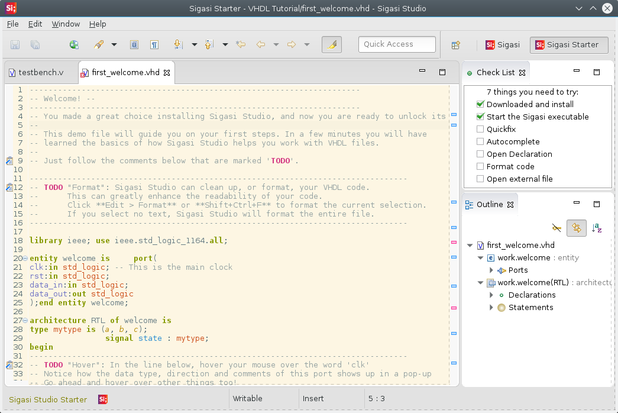This screenshot has width=618, height=413.
Task: Uncheck 'Start the Sigasi executable' checkbox
Action: coord(480,117)
